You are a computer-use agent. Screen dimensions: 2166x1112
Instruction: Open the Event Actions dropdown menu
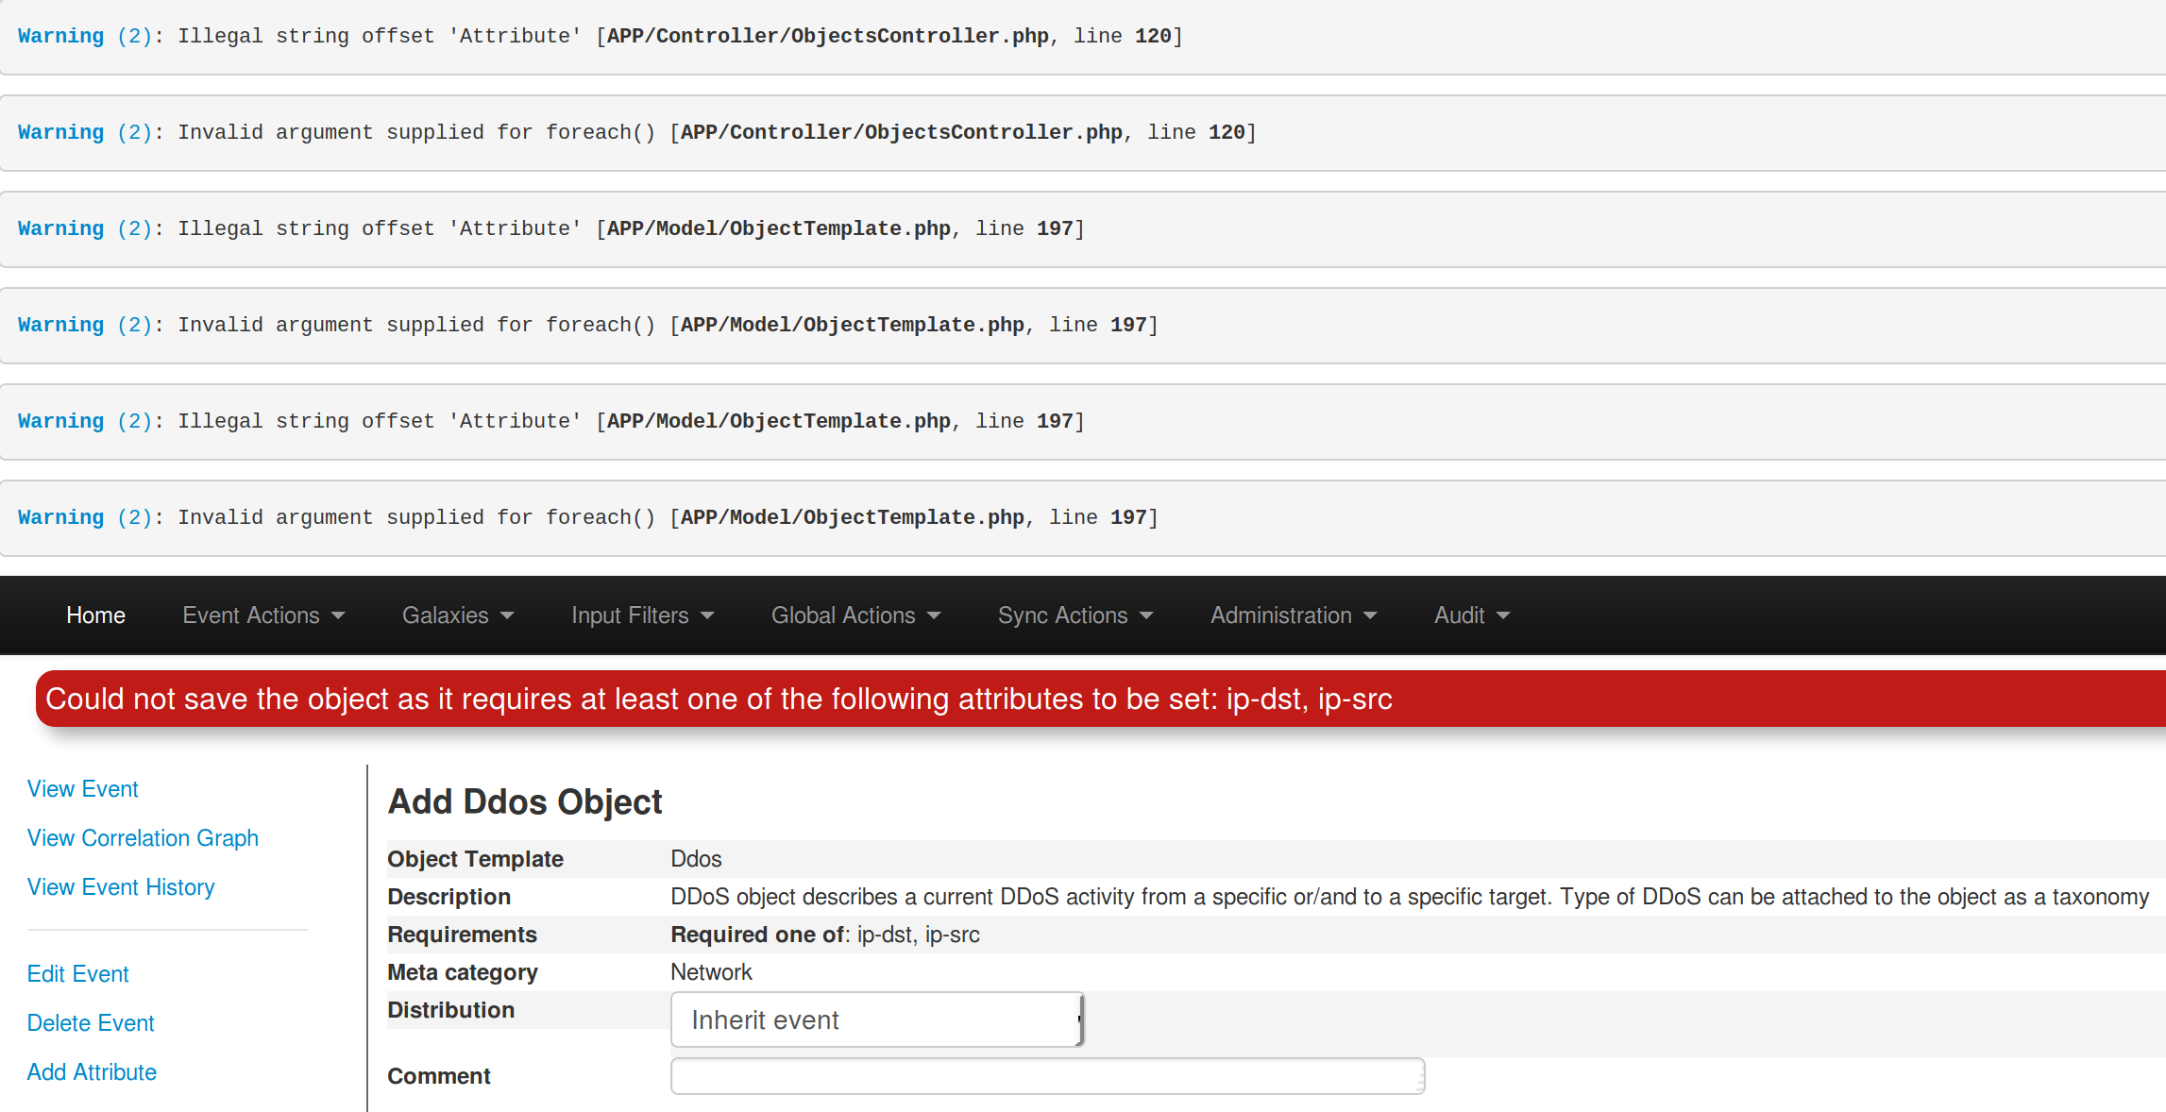263,615
